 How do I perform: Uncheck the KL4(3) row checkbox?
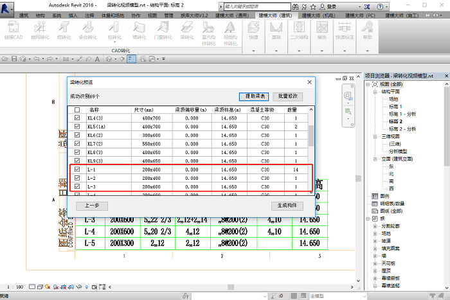[x=77, y=118]
